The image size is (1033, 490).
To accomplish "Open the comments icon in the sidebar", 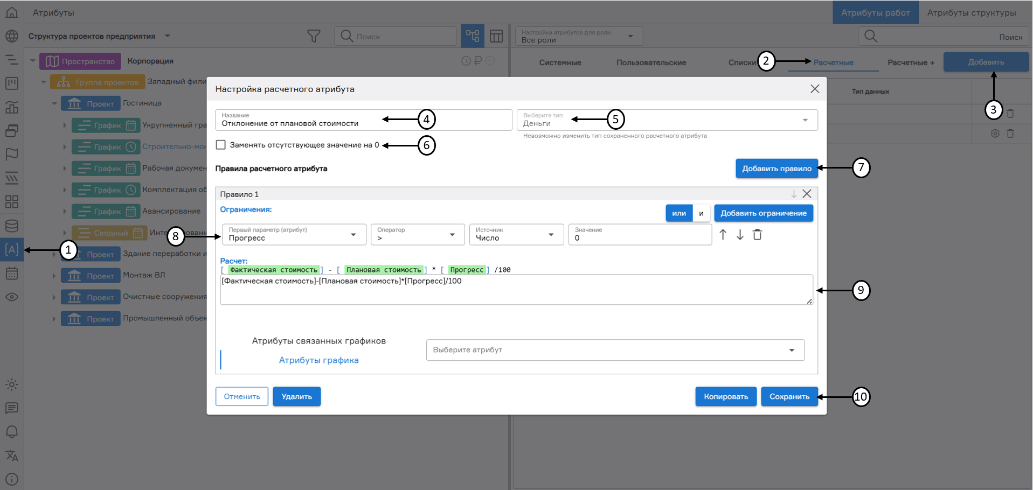I will pos(12,408).
